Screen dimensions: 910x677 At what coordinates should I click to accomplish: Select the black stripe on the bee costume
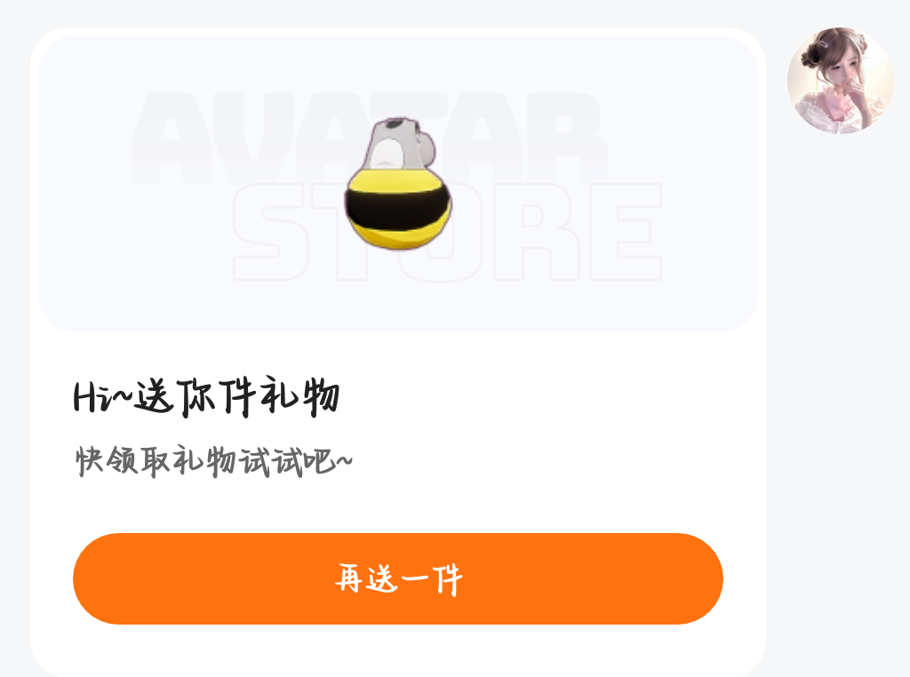pos(398,210)
